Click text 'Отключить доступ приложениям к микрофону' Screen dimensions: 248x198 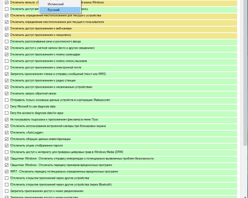[x=40, y=35]
